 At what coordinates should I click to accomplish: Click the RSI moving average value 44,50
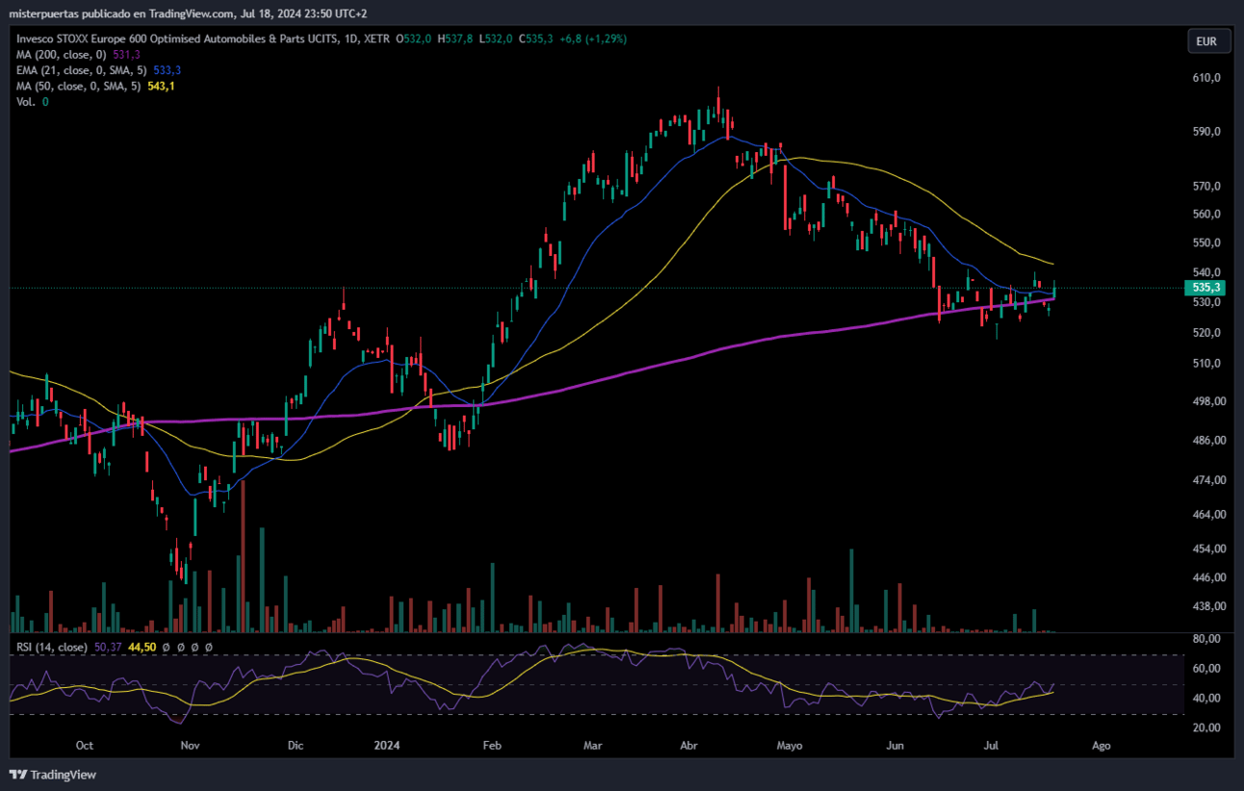tap(142, 648)
